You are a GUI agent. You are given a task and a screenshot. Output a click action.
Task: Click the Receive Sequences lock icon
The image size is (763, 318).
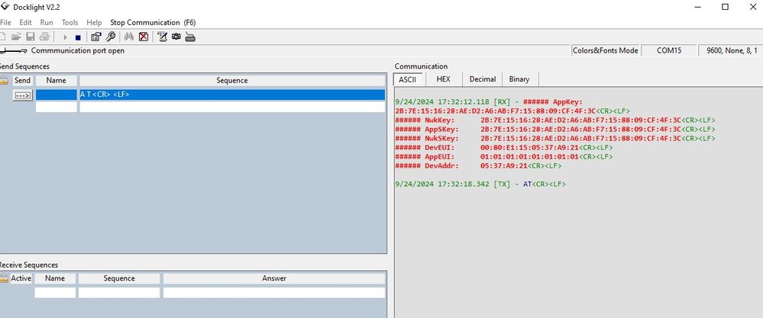(x=4, y=278)
